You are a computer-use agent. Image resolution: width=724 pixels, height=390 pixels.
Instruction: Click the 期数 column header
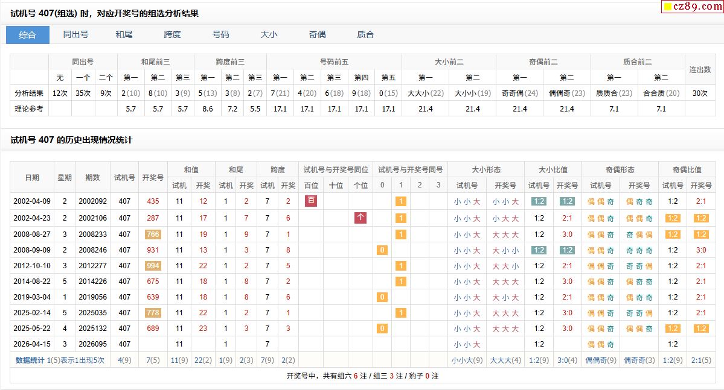pos(92,178)
